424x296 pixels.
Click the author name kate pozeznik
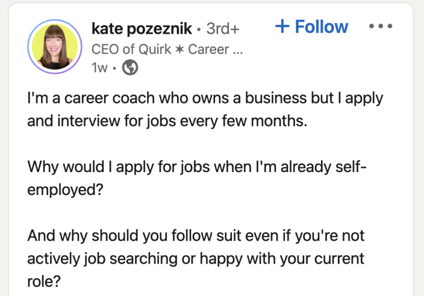pyautogui.click(x=142, y=28)
